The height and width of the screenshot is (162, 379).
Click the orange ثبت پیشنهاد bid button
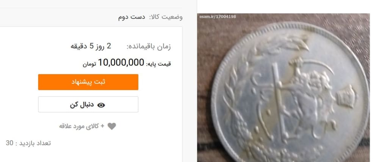coord(88,82)
